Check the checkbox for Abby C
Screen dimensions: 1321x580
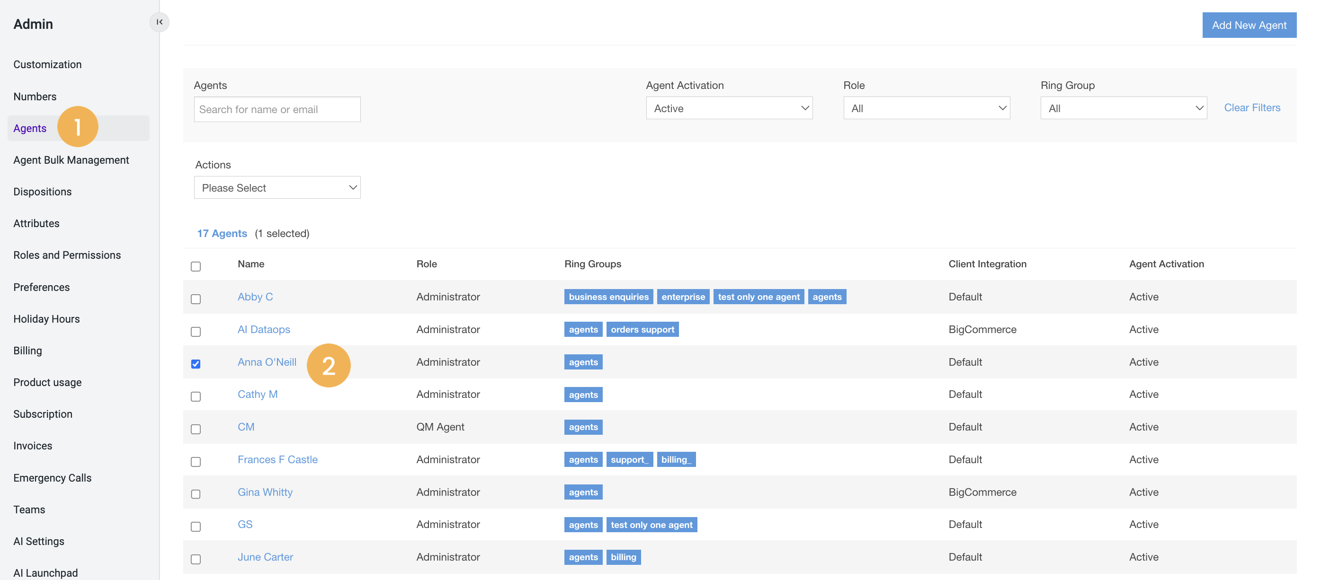(x=196, y=299)
